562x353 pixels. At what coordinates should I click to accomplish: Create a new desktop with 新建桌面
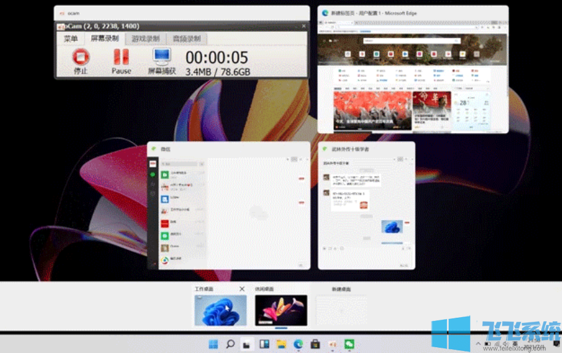coord(341,310)
